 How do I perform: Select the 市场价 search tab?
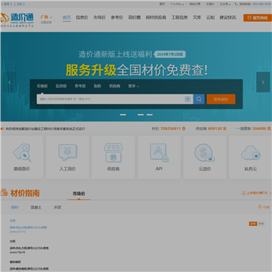click(42, 86)
